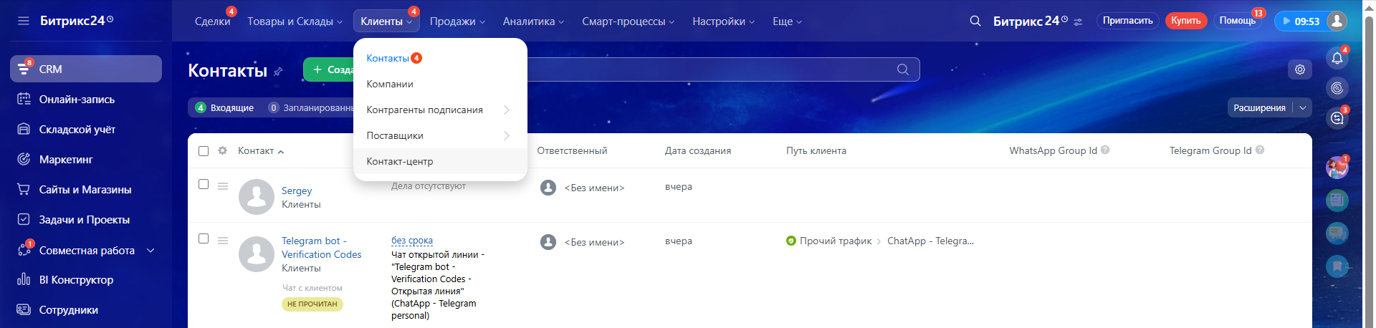1376x328 pixels.
Task: Choose Контакт-центр in the dropdown menu
Action: [x=400, y=161]
